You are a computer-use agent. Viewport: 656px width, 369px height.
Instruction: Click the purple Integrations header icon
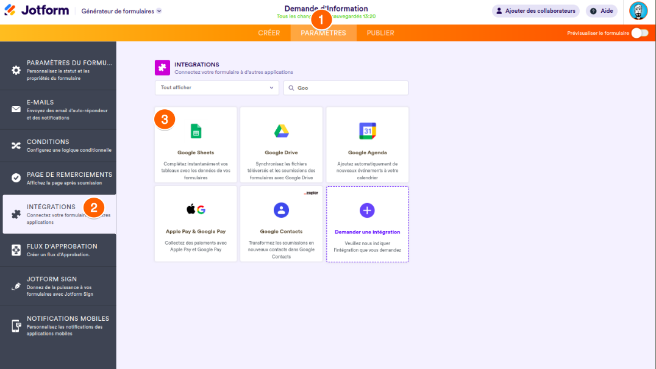click(162, 67)
